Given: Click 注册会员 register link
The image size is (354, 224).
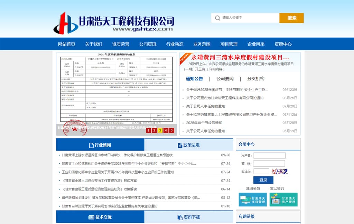Looking at the screenshot, I should (253, 188).
